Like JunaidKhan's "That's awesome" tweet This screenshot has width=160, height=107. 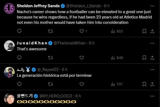pyautogui.click(x=82, y=58)
